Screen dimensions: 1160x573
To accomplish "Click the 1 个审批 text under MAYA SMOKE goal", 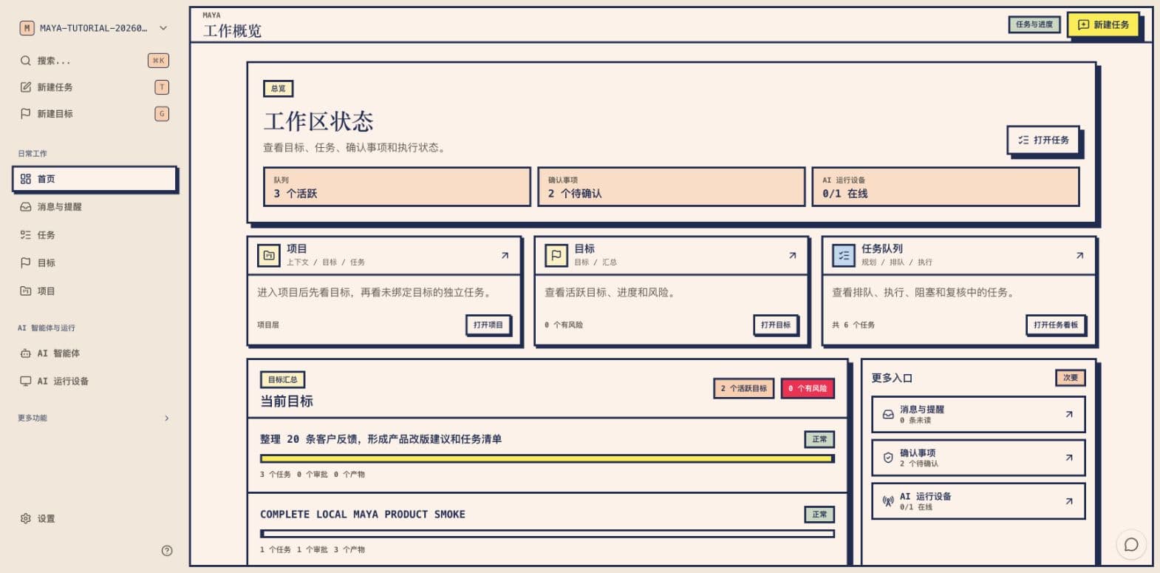I will pos(313,550).
